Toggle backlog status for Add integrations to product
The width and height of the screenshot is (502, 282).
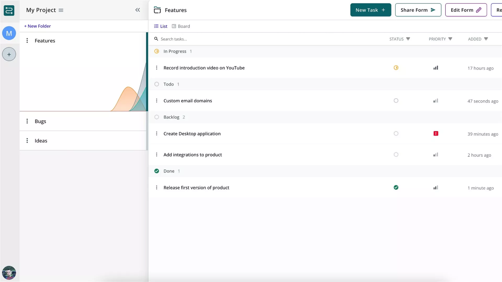point(396,155)
